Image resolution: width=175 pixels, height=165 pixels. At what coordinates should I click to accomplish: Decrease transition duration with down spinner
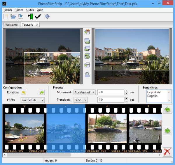(x=126, y=101)
